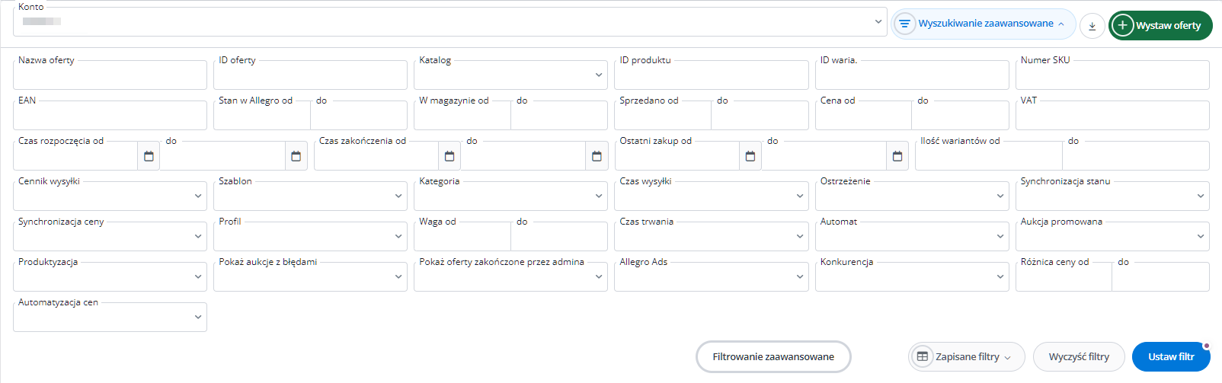Click the Wyczyść filtry button
The width and height of the screenshot is (1222, 383).
click(x=1079, y=356)
